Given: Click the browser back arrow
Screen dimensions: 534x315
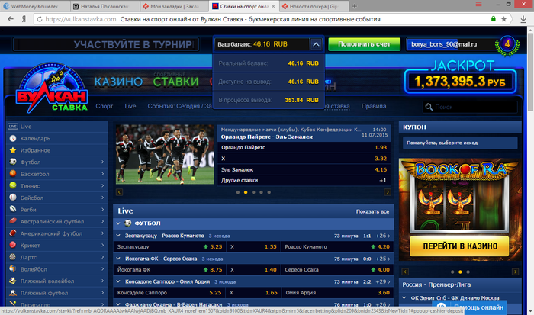Looking at the screenshot, I should (11, 19).
